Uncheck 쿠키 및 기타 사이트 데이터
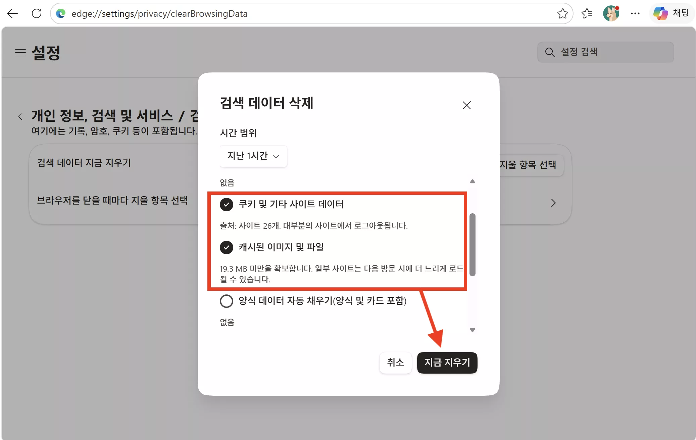Image resolution: width=696 pixels, height=440 pixels. click(x=227, y=205)
